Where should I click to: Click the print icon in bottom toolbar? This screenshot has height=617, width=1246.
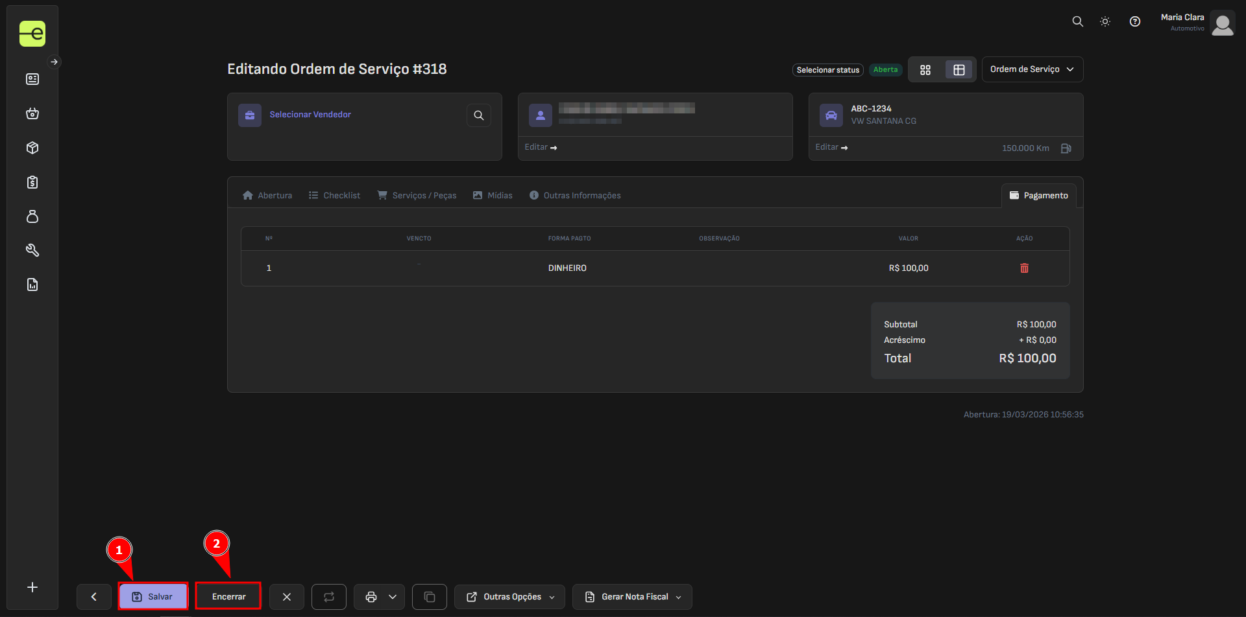[x=371, y=597]
